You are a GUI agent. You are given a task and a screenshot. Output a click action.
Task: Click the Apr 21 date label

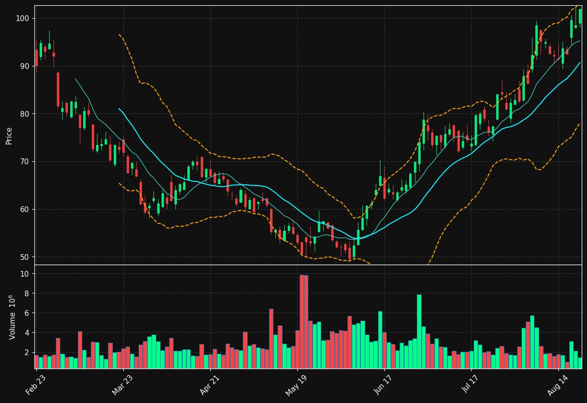tap(210, 384)
